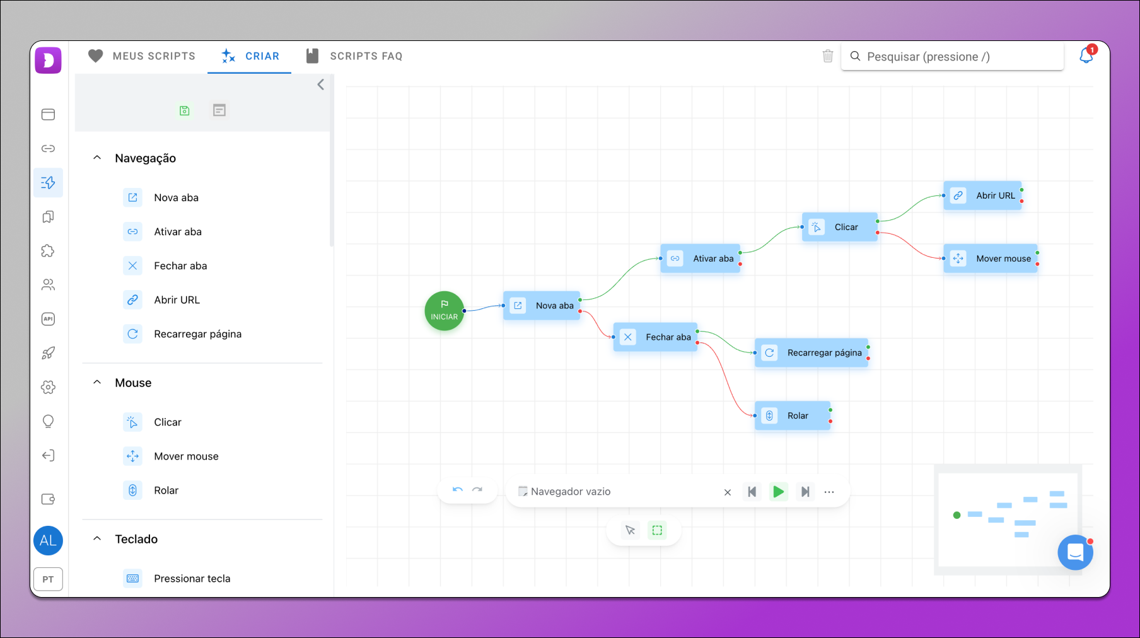Open the more options ellipsis menu
Screen dimensions: 1140x638
pos(829,492)
